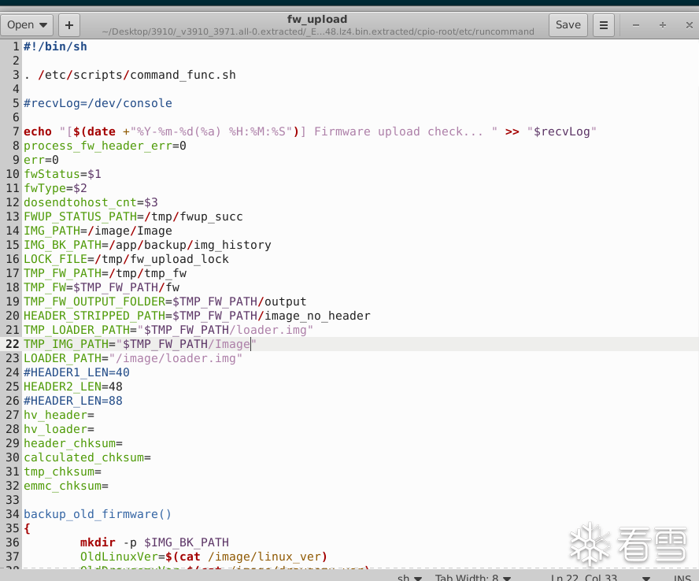Click line number 34 in gutter
This screenshot has width=699, height=581.
click(13, 514)
